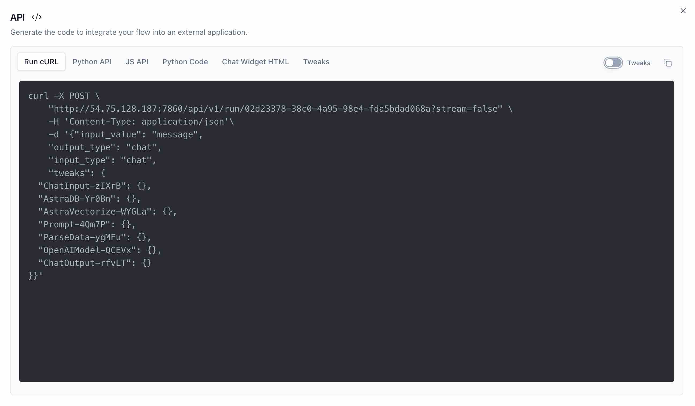
Task: Click the Tweaks label beside the switch
Action: (638, 63)
